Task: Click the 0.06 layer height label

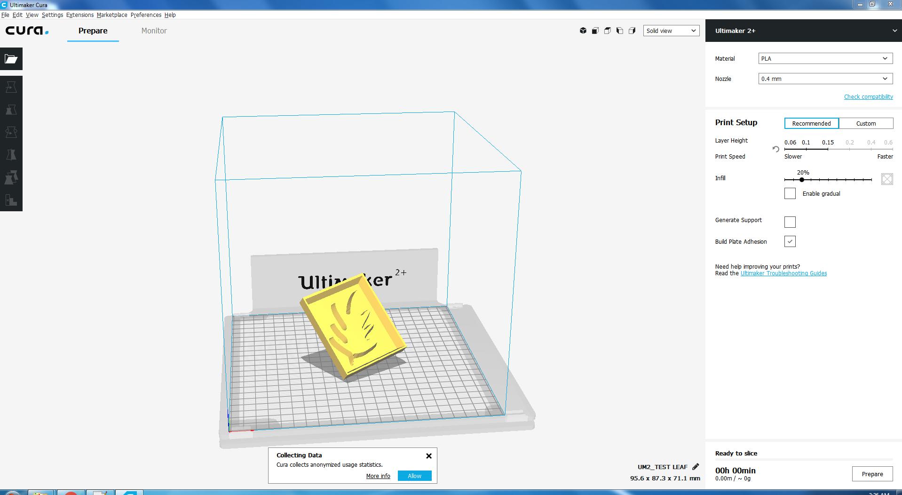Action: coord(790,142)
